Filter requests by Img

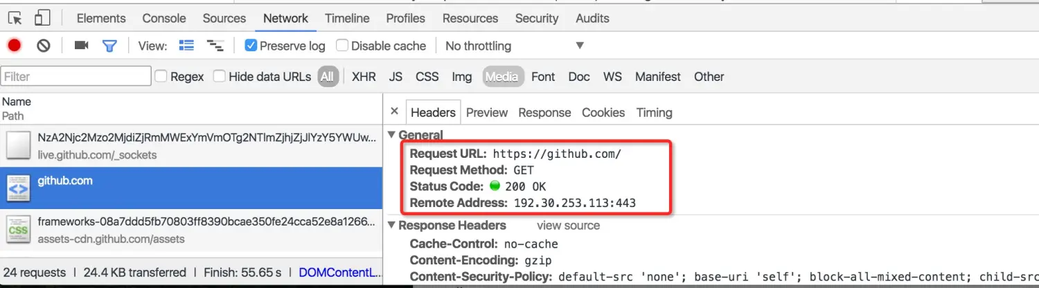[x=462, y=76]
